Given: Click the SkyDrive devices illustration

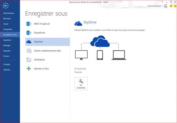Looking at the screenshot, I should [101, 48].
